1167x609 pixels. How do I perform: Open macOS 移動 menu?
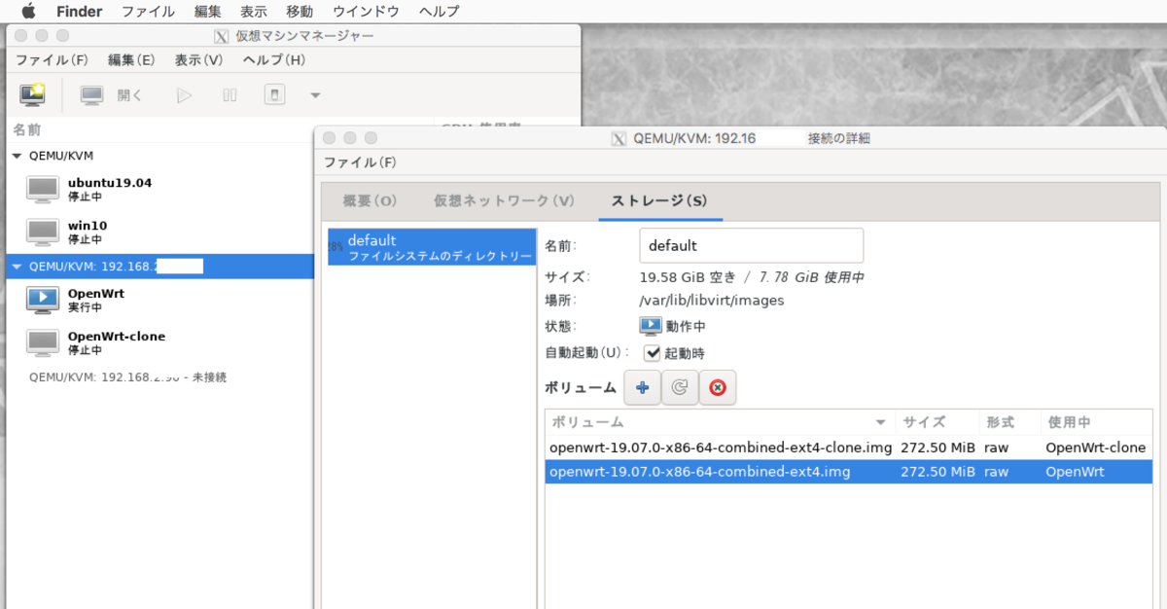(x=301, y=12)
